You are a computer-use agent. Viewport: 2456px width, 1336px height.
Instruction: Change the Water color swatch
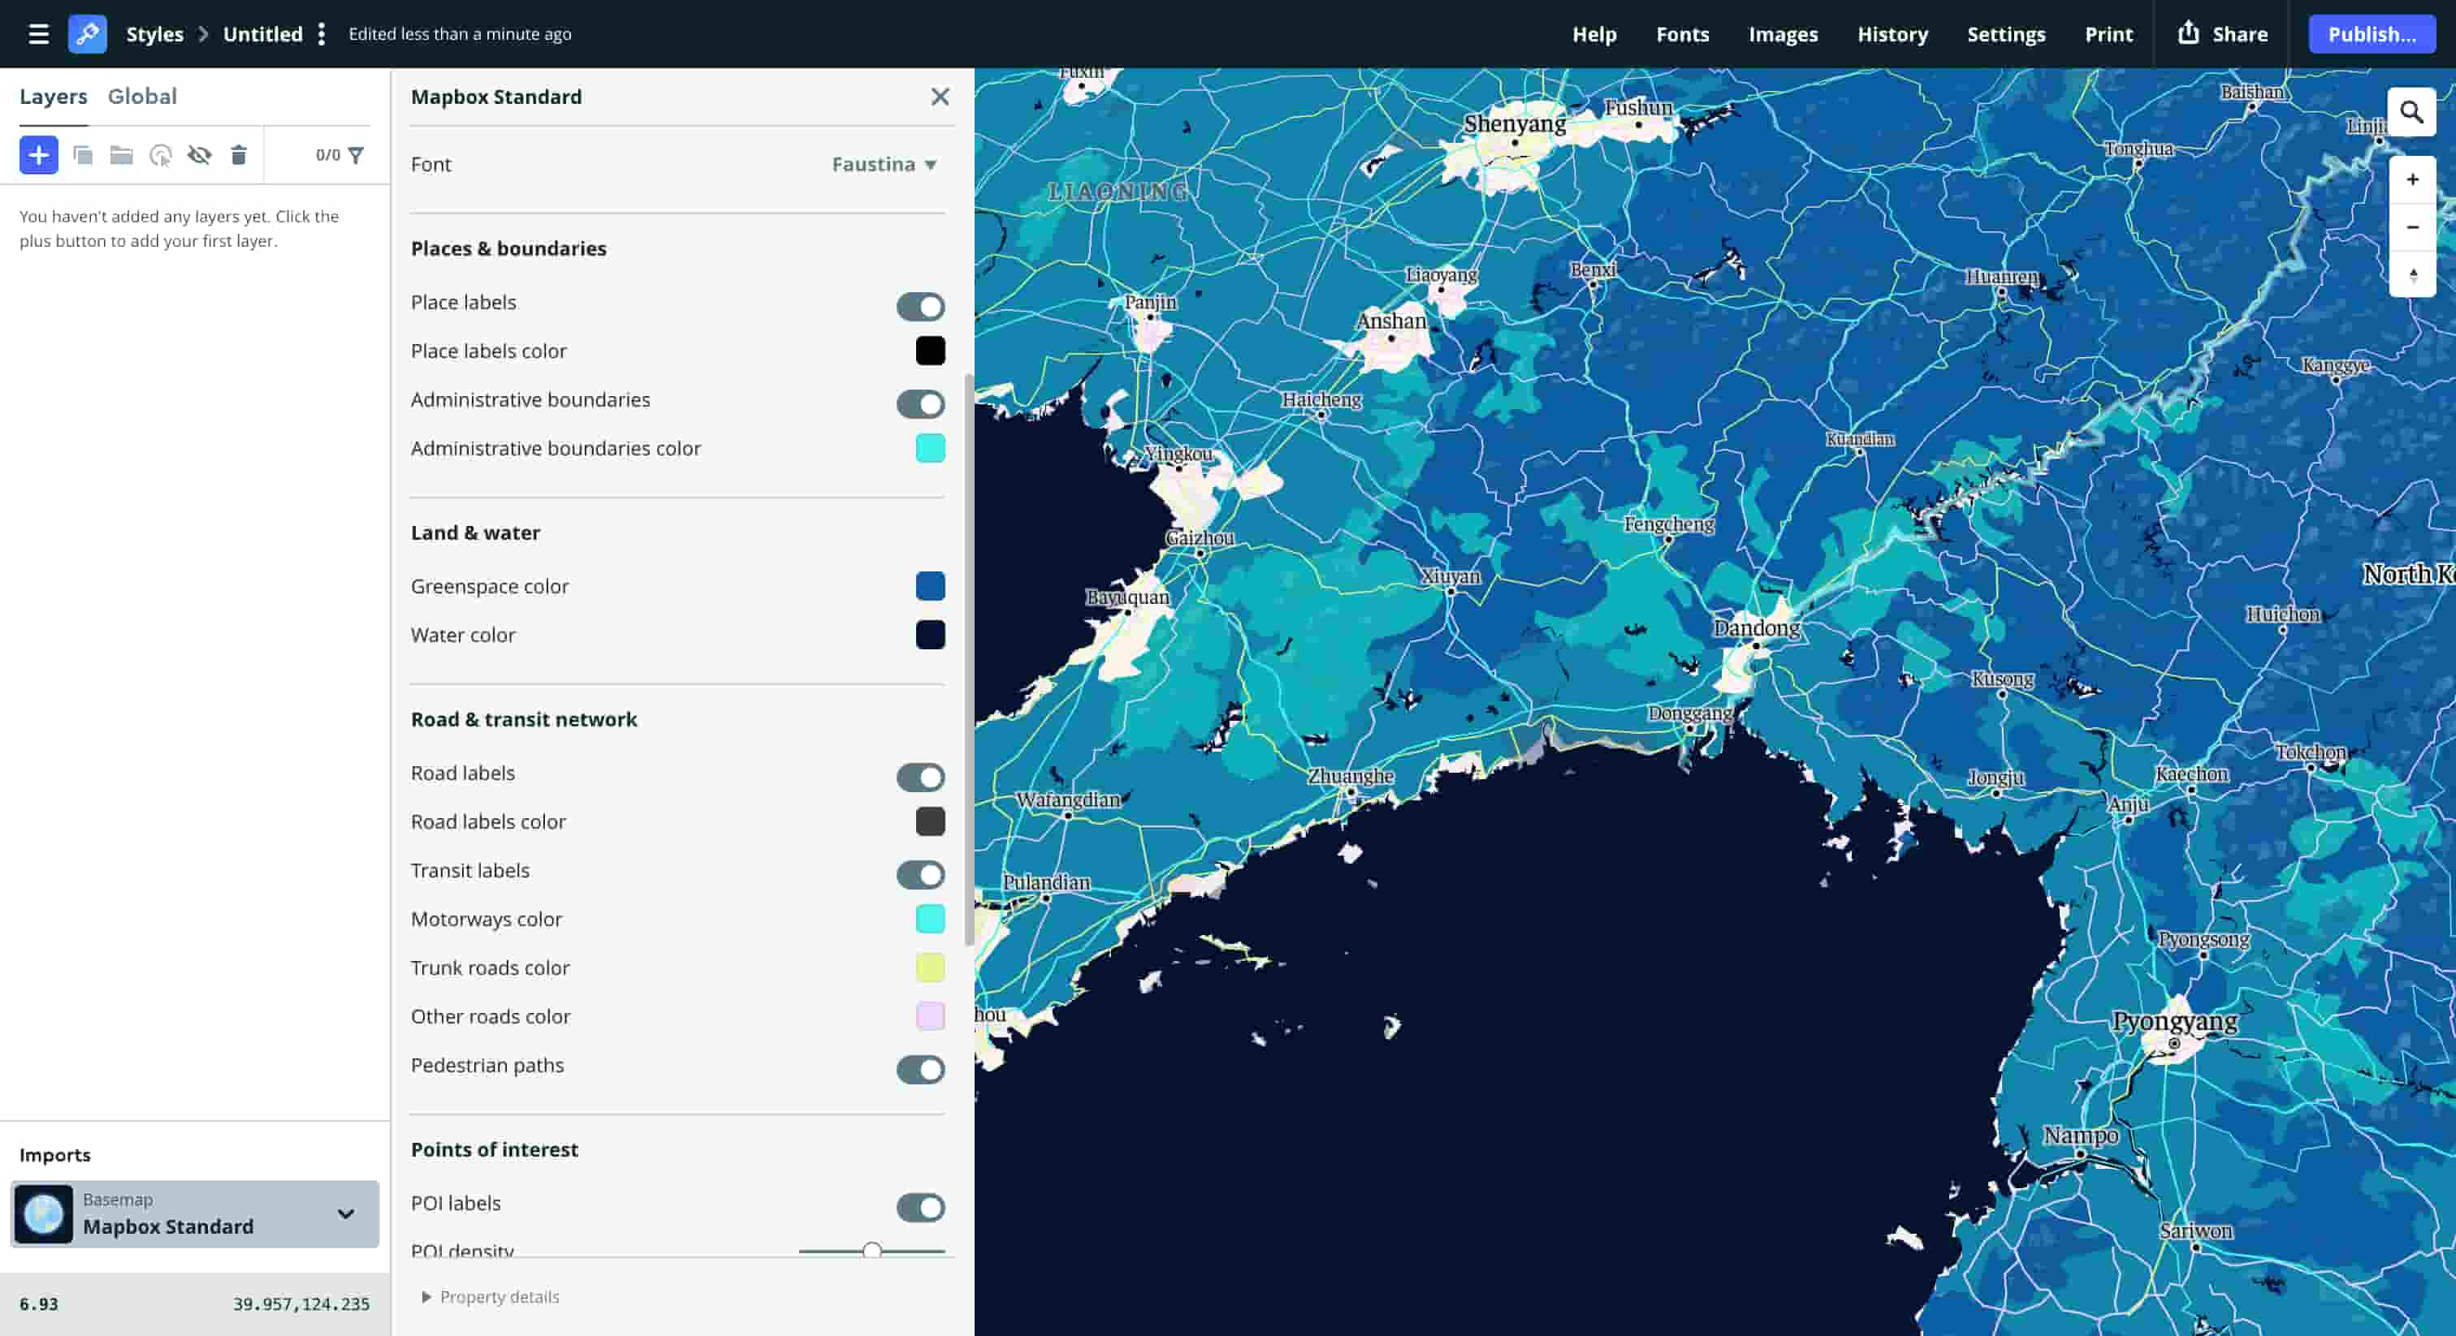[x=931, y=635]
